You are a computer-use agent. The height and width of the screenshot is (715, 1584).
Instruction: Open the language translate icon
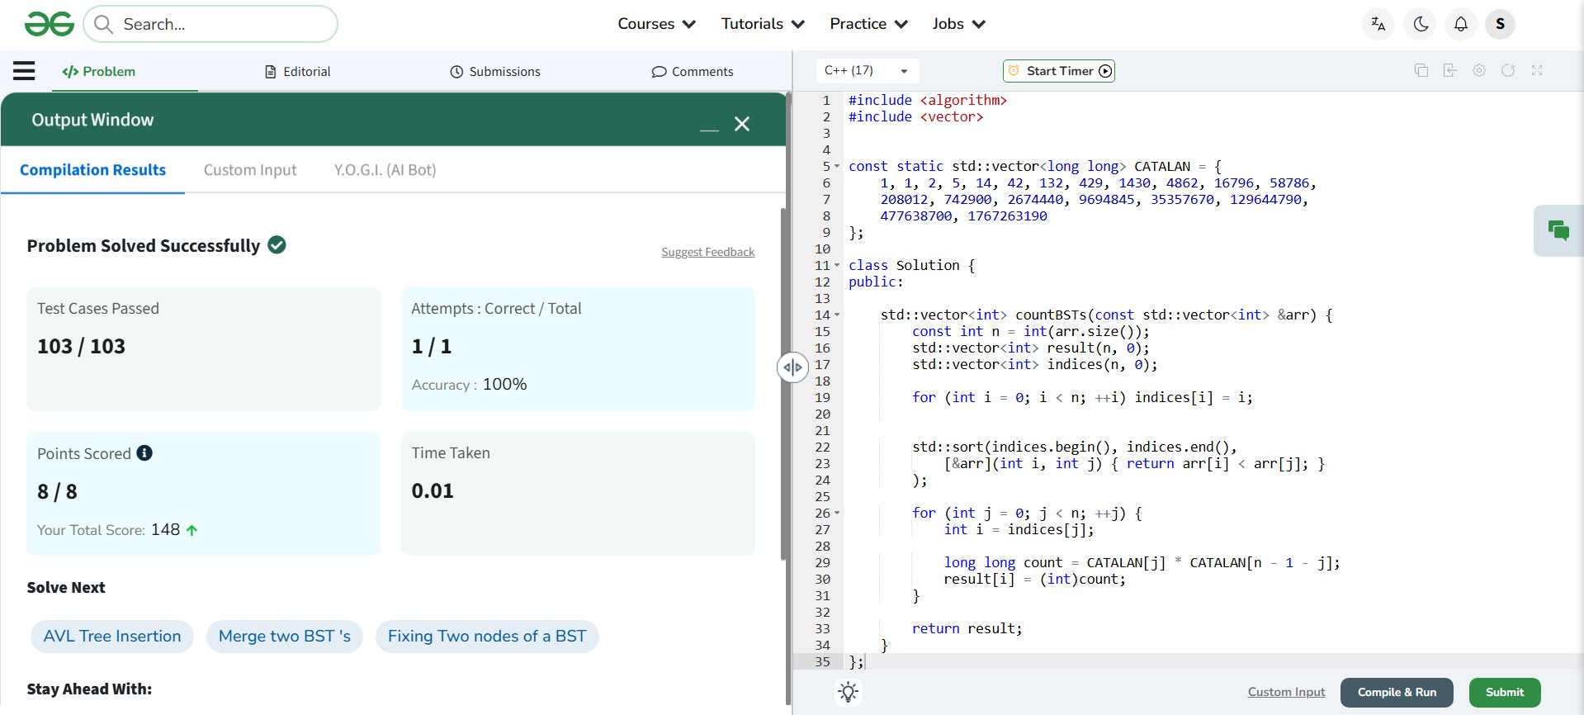pyautogui.click(x=1378, y=24)
